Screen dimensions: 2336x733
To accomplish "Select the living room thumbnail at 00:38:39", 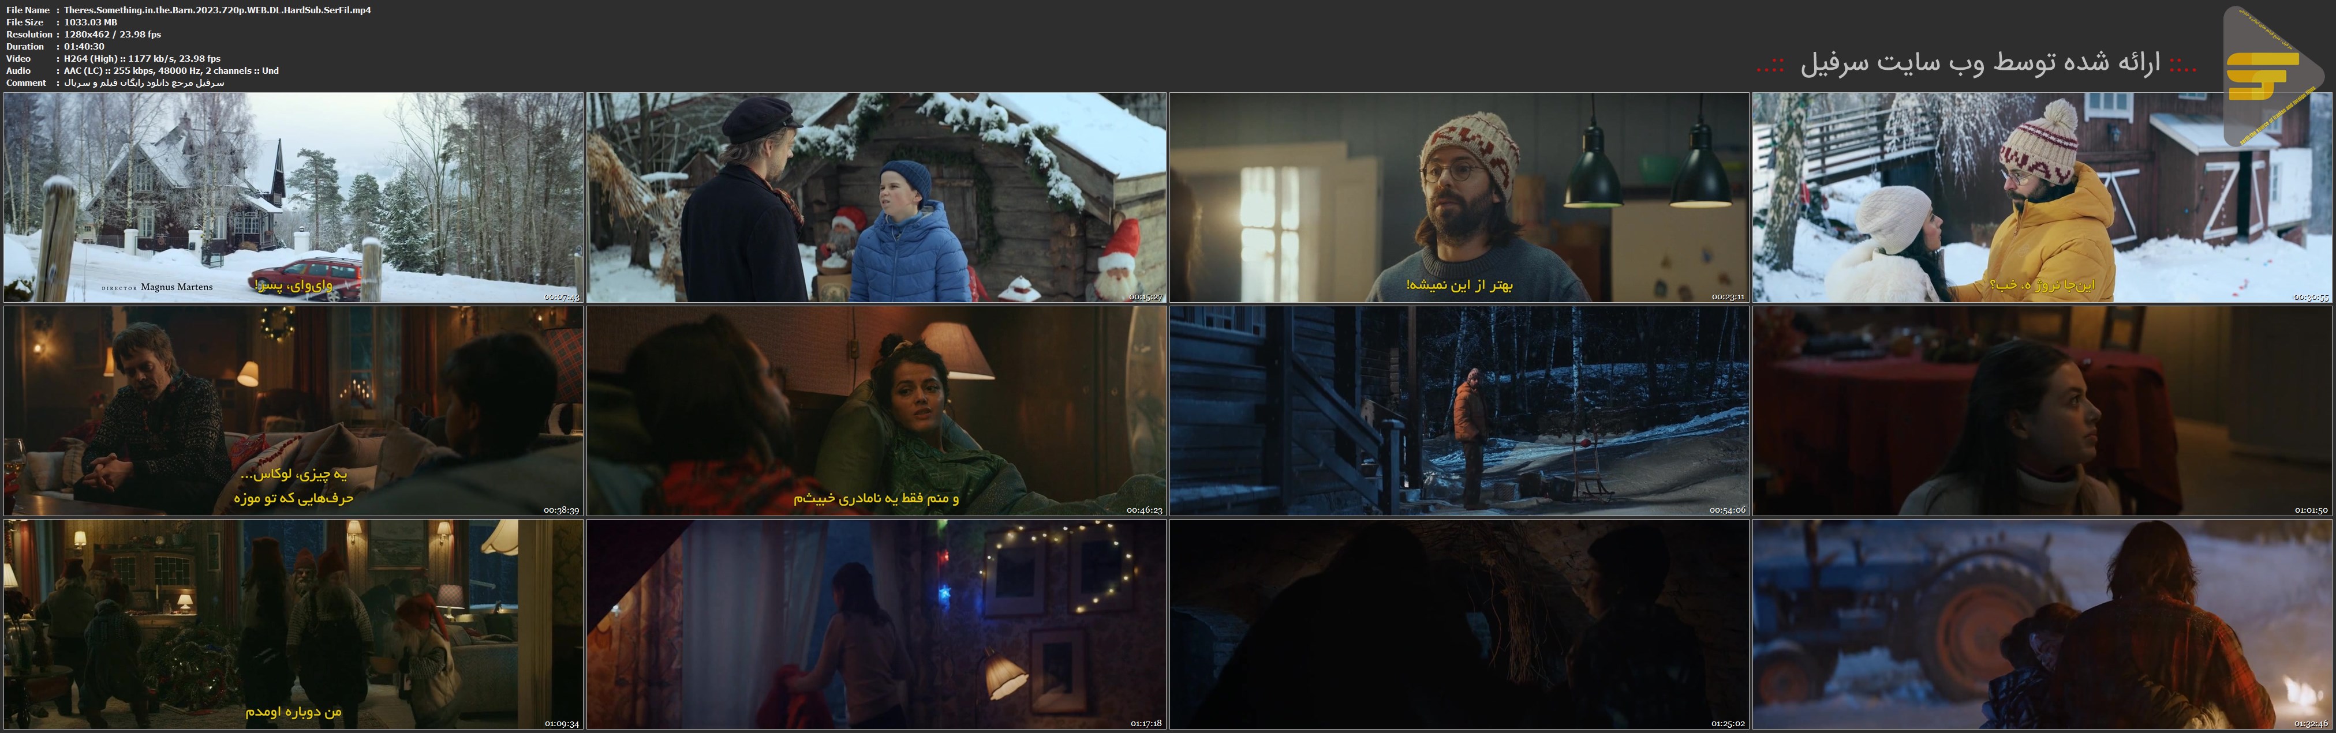I will coord(293,411).
